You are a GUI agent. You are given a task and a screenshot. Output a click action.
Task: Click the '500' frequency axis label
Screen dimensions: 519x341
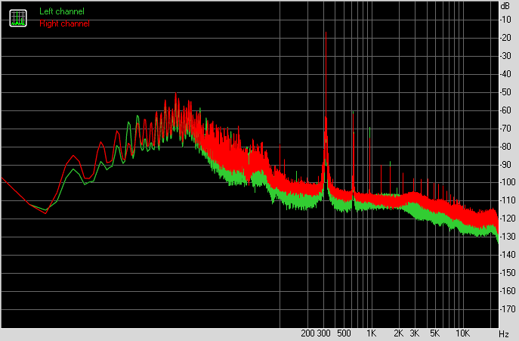[344, 333]
